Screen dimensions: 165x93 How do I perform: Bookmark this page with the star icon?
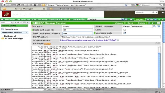click(x=126, y=5)
